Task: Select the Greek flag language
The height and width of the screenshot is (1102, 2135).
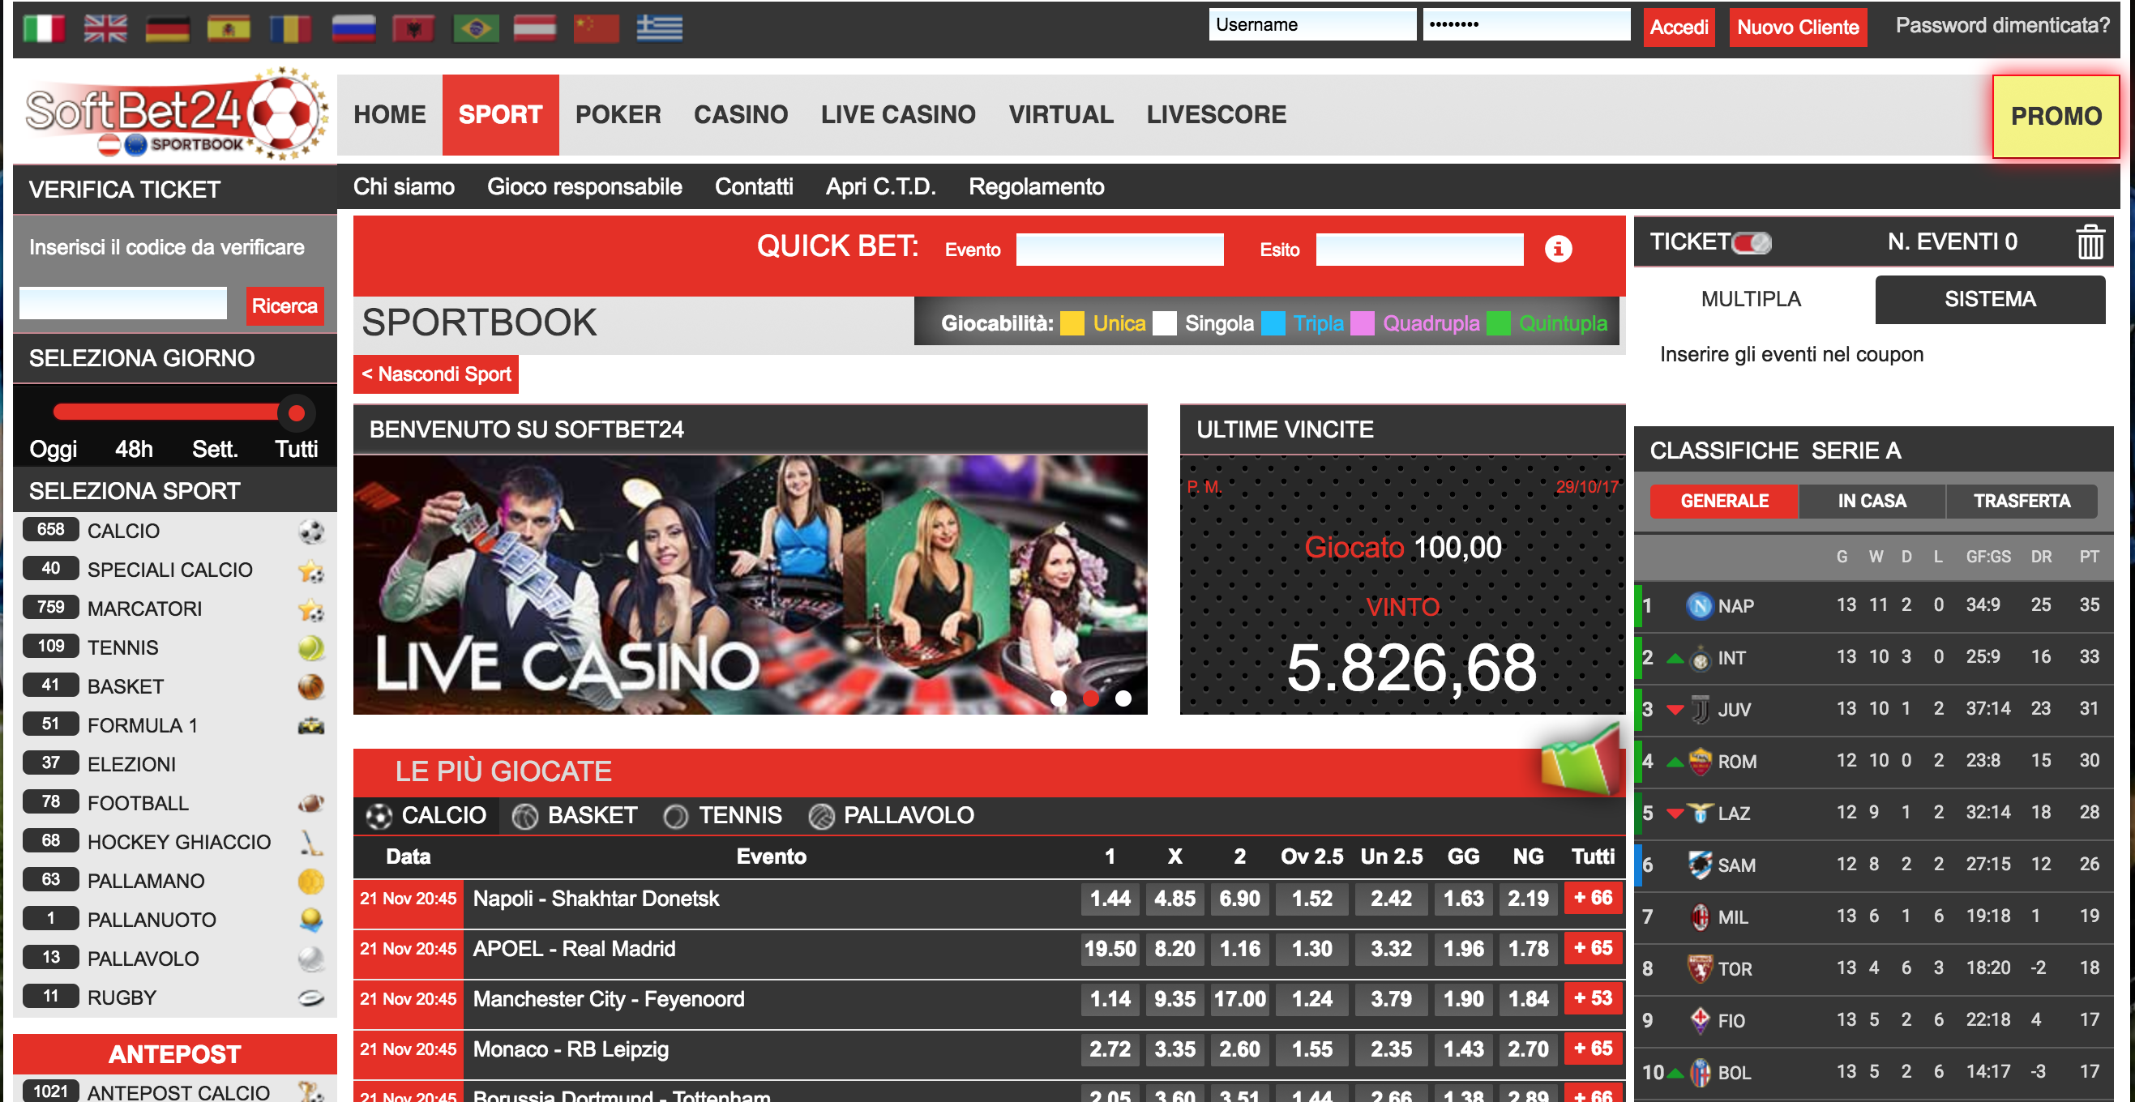Action: 660,28
